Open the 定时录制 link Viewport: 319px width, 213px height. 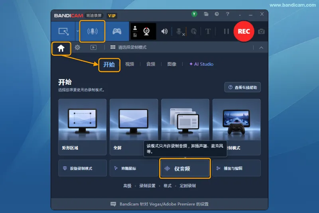tap(187, 186)
